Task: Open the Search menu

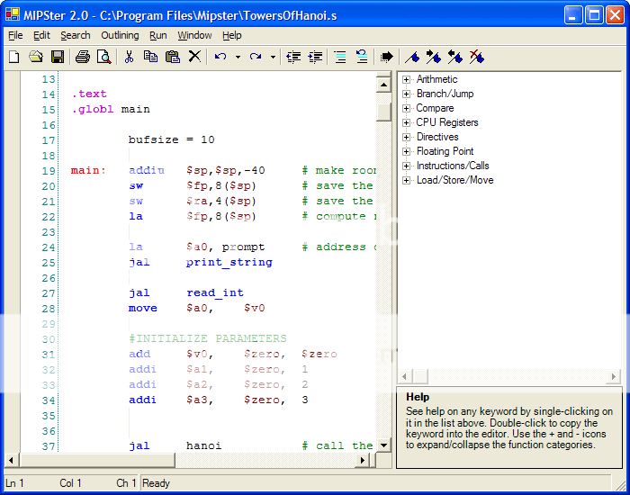Action: [76, 35]
